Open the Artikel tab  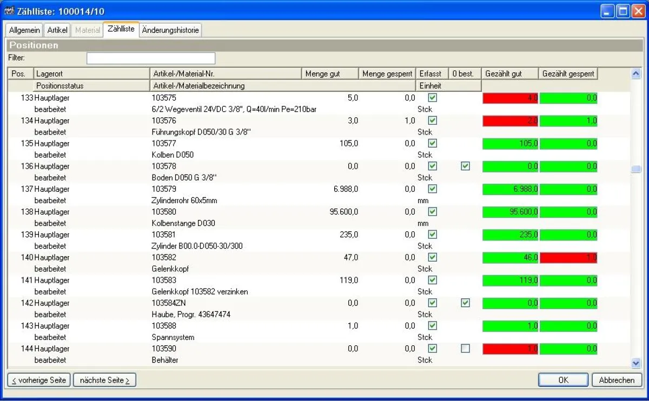point(57,30)
